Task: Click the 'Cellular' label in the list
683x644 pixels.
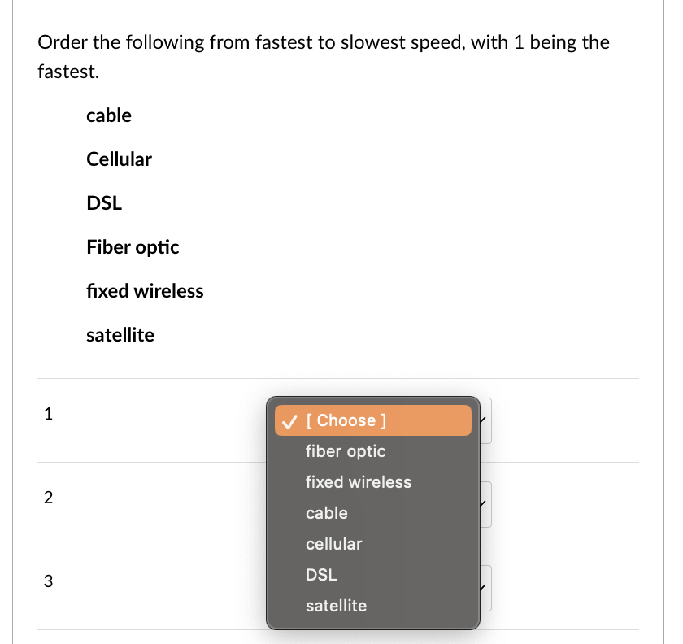Action: (x=119, y=159)
